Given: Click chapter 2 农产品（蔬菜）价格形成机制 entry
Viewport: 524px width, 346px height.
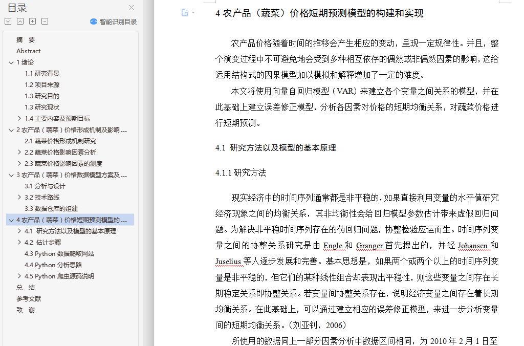Looking at the screenshot, I should pos(72,130).
